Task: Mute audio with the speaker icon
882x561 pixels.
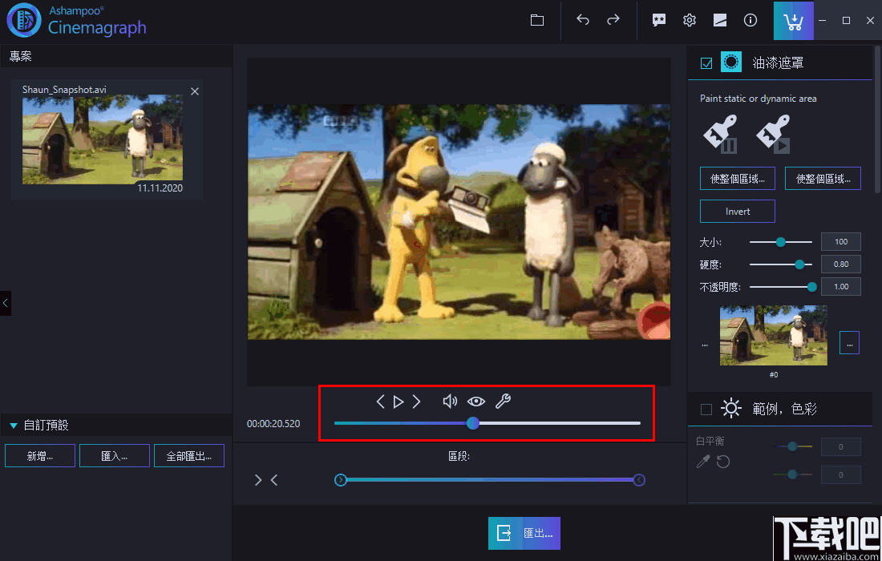Action: [450, 402]
